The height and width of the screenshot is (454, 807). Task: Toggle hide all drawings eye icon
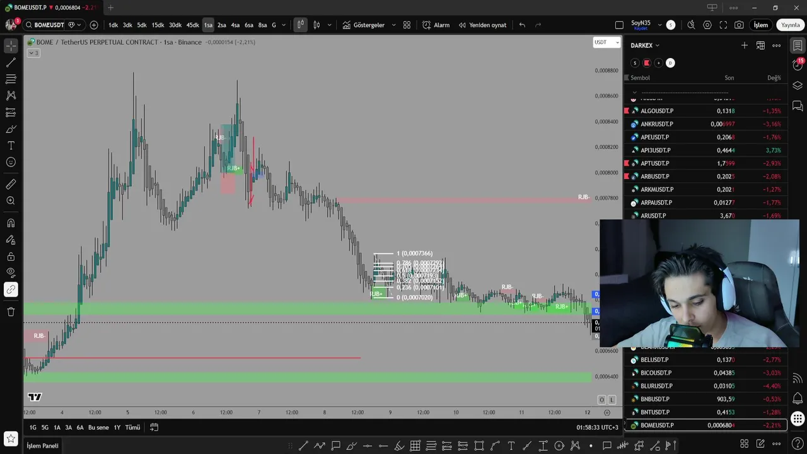11,273
